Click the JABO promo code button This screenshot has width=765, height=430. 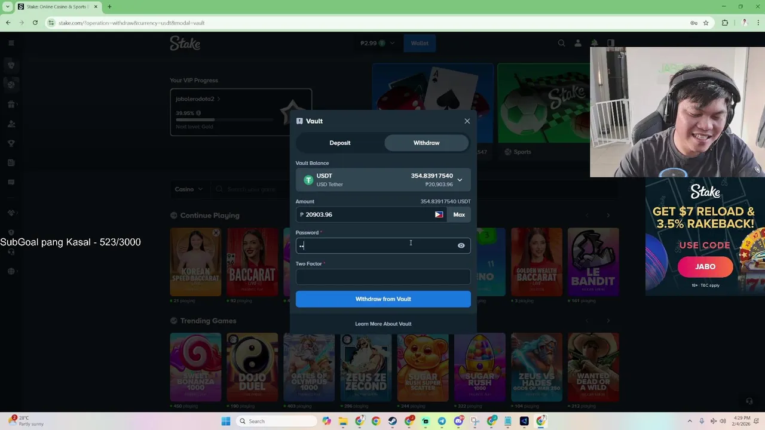pos(705,267)
